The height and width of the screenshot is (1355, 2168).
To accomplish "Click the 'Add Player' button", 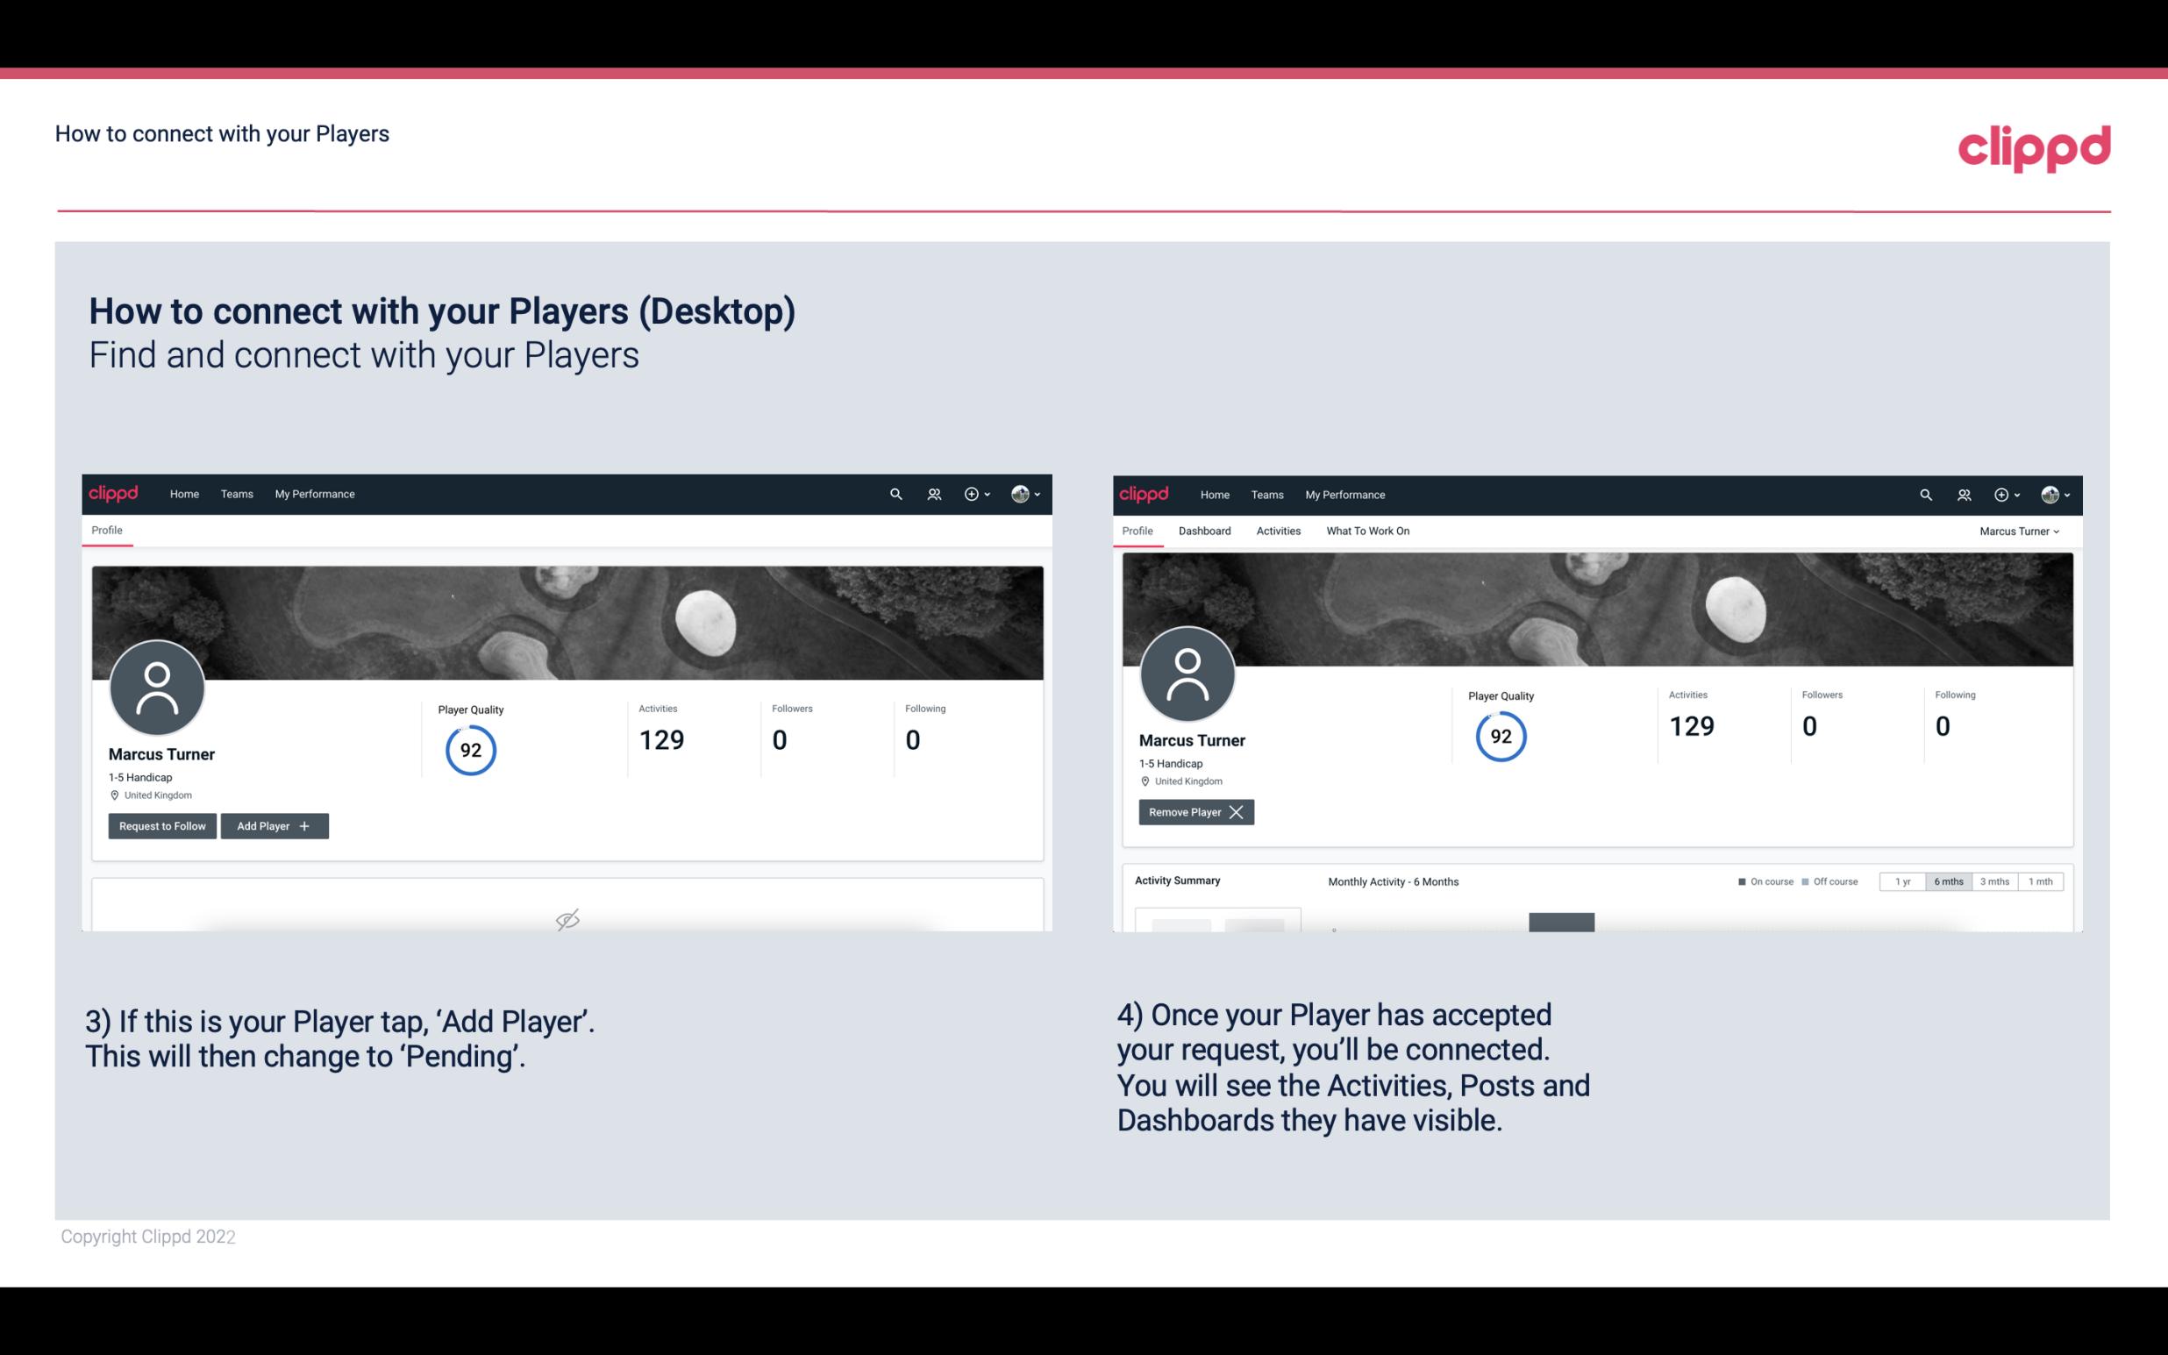I will pyautogui.click(x=275, y=826).
